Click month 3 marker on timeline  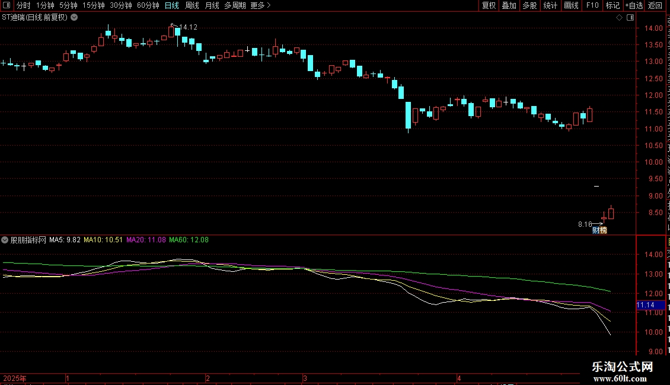click(x=305, y=378)
